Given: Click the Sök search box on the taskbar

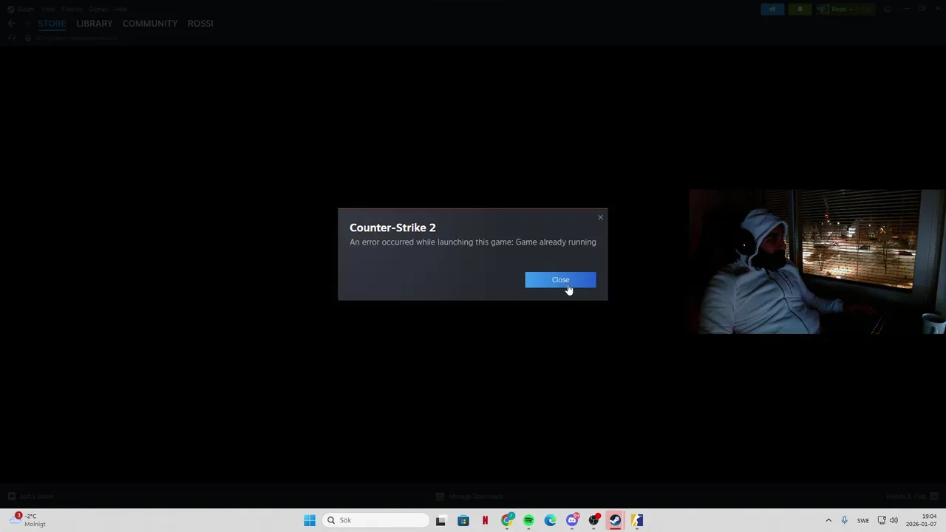Looking at the screenshot, I should [x=376, y=520].
